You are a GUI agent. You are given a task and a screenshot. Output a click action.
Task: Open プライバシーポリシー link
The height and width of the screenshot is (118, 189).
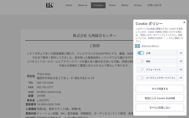pyautogui.click(x=150, y=46)
